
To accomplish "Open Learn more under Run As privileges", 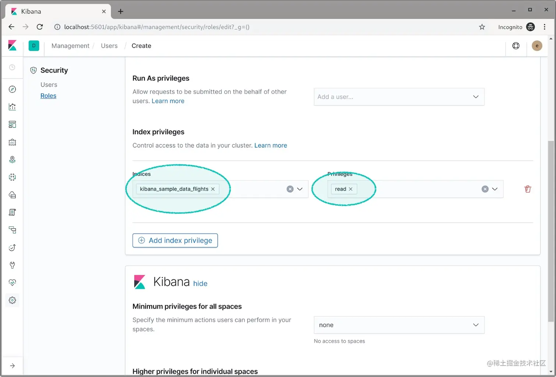I will [168, 101].
